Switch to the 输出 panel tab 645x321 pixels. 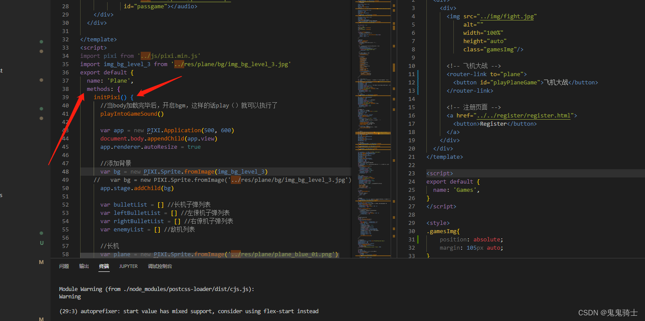pyautogui.click(x=84, y=266)
